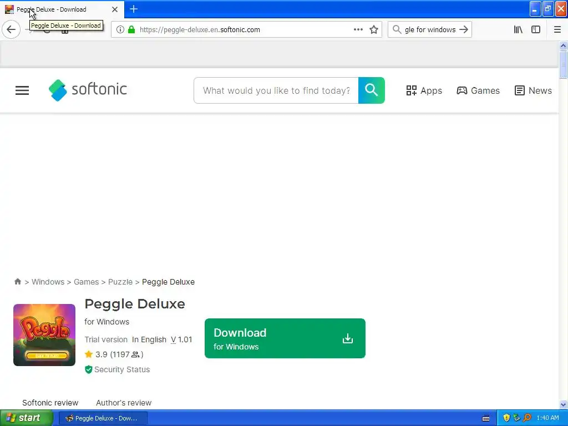Click the breadcrumb home icon

(17, 281)
